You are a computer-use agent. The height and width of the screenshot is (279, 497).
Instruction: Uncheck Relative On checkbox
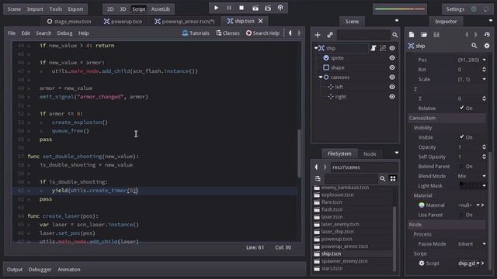[x=462, y=108]
